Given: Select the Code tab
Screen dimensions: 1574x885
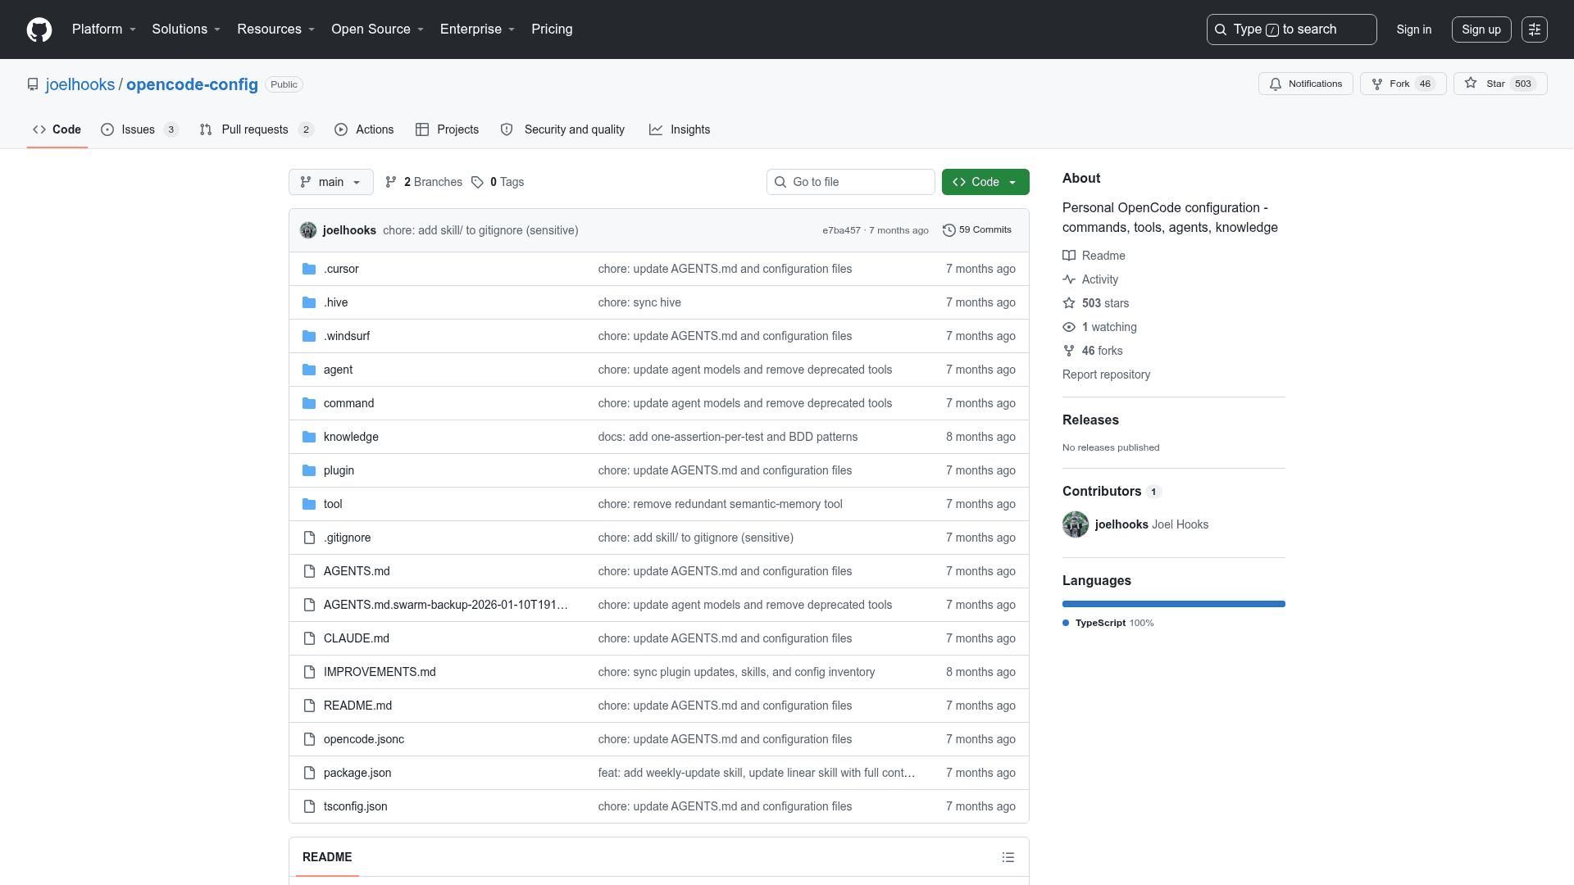Looking at the screenshot, I should [57, 129].
